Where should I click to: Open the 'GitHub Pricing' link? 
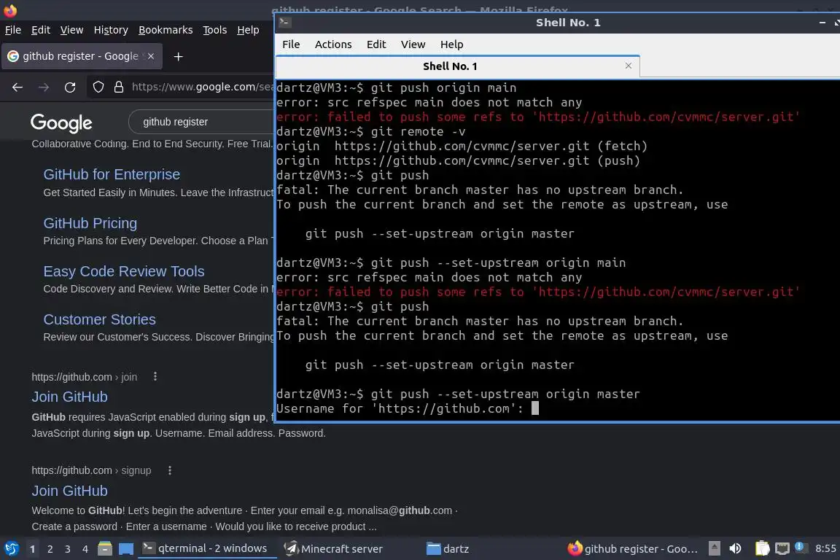point(90,223)
